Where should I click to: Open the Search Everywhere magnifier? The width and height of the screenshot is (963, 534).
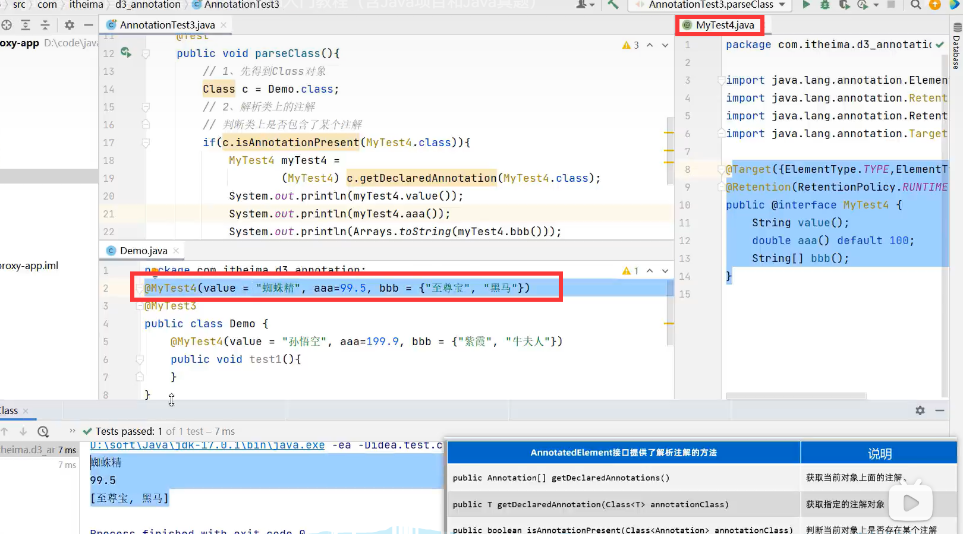coord(916,5)
